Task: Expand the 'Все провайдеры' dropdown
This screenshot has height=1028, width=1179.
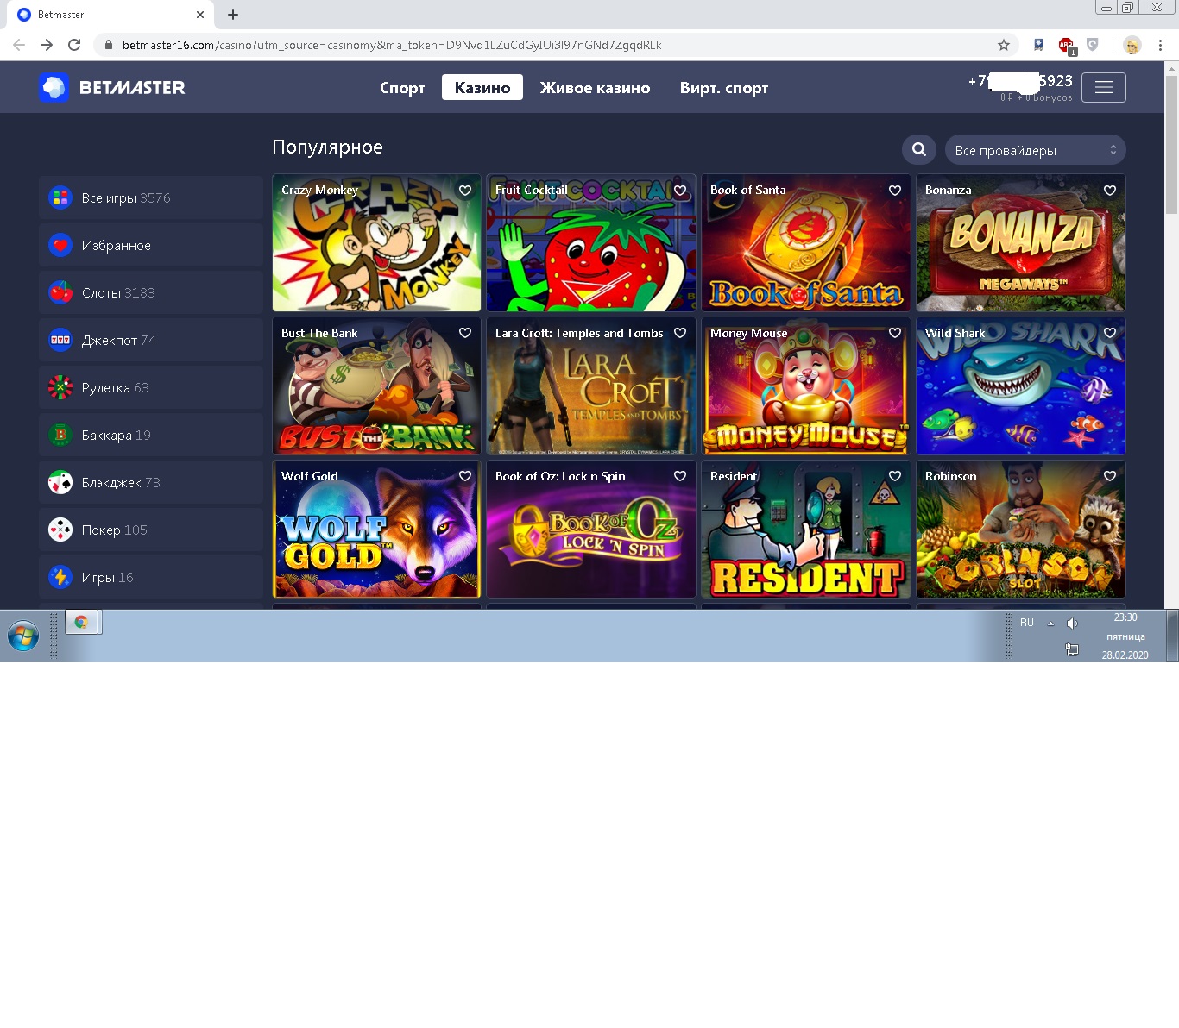Action: click(x=1036, y=150)
